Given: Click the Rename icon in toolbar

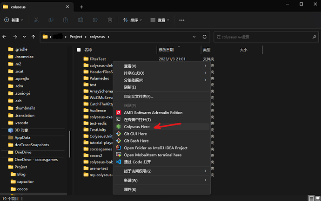Looking at the screenshot, I should click(80, 20).
